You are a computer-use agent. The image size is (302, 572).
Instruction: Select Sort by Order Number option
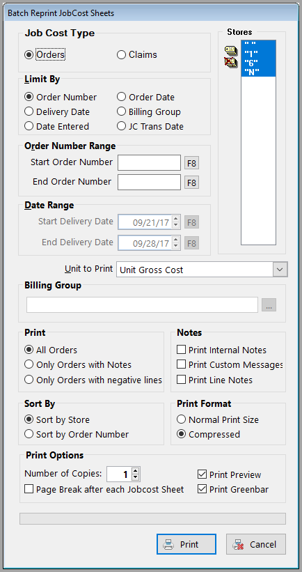(77, 435)
